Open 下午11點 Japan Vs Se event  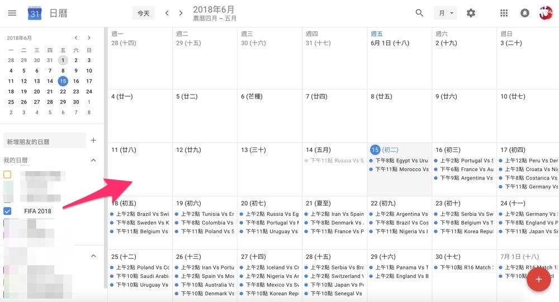528,232
